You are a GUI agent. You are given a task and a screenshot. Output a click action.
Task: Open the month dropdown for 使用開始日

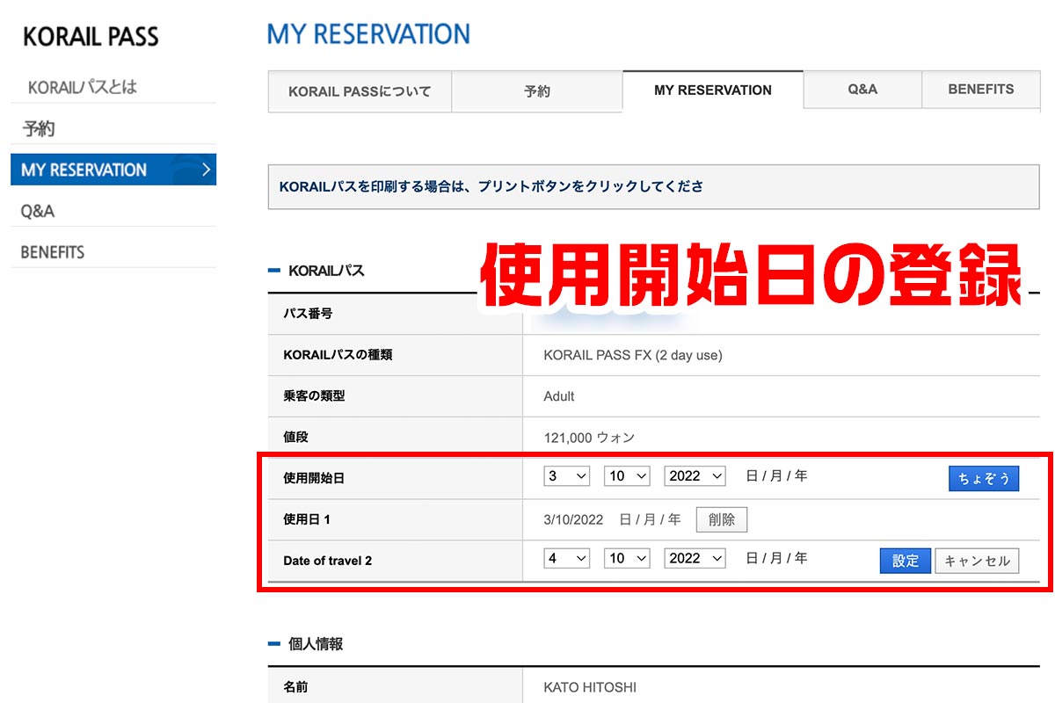tap(627, 476)
